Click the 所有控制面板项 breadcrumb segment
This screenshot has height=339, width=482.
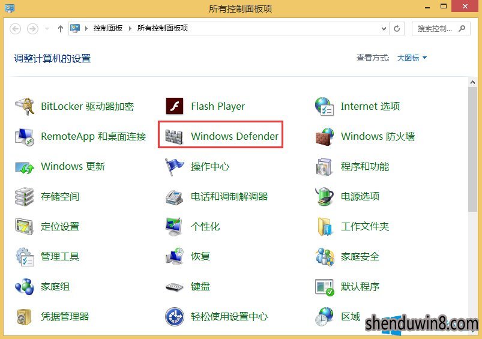coord(162,28)
